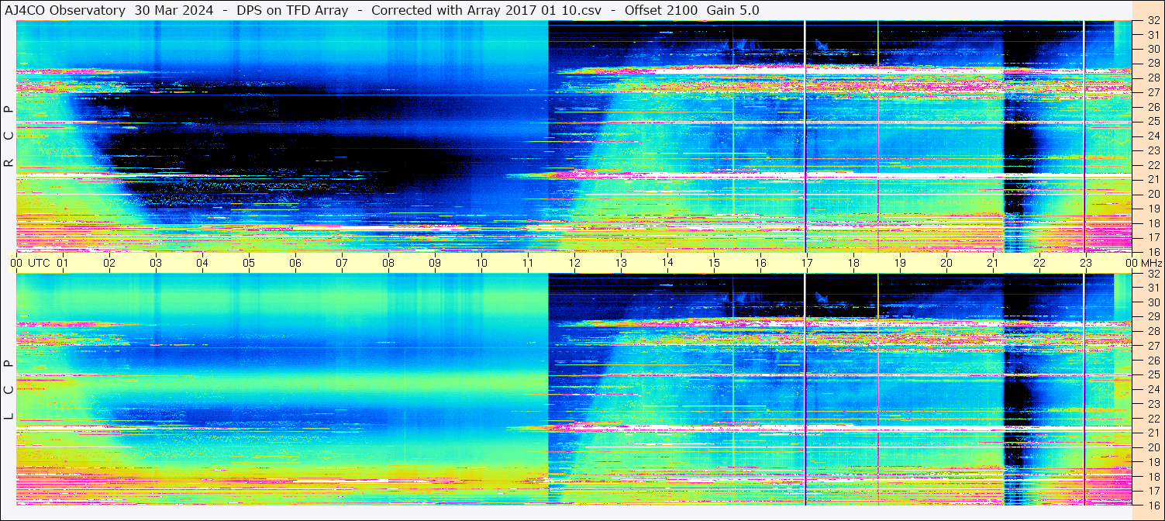Click the 30 MHz tick on RCP frequency scale
Viewport: 1165px width, 521px height.
1153,48
